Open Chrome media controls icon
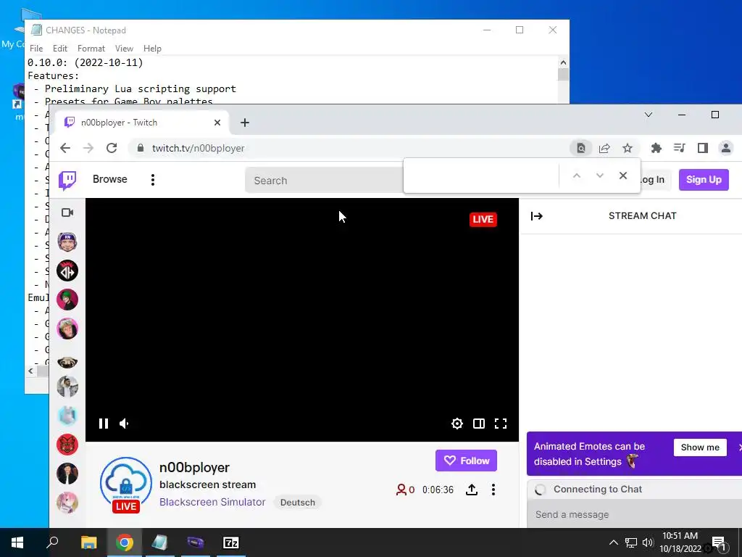 coord(680,148)
